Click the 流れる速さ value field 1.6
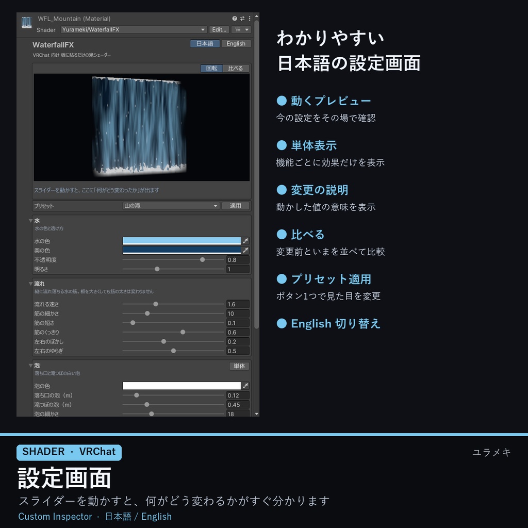The width and height of the screenshot is (528, 528). point(238,304)
